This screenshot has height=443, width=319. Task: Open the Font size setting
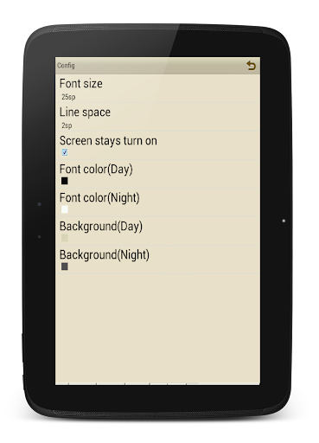tap(157, 89)
